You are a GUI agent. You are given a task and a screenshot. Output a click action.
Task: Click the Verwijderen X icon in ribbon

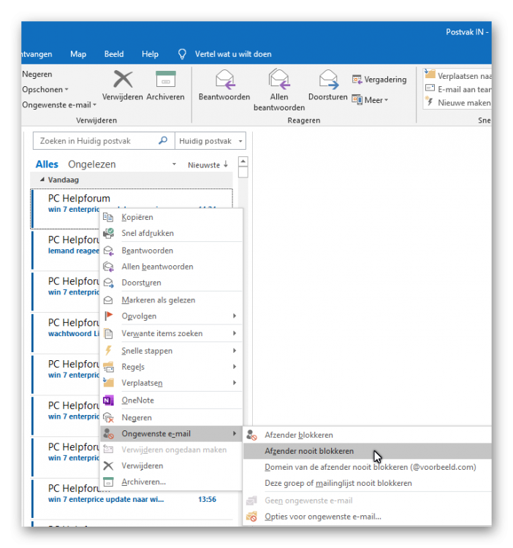123,79
